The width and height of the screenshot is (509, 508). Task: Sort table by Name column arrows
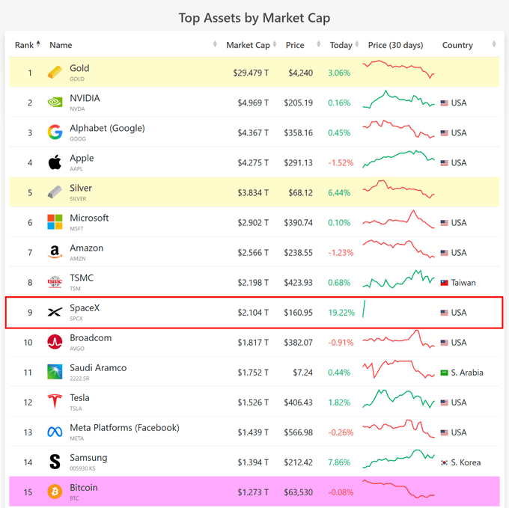point(215,44)
